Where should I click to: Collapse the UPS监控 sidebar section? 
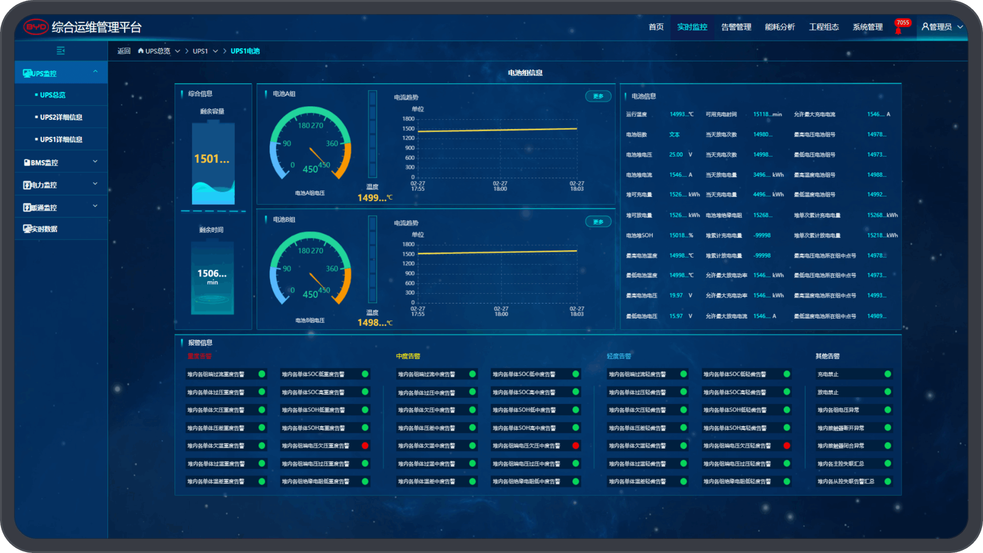(95, 72)
